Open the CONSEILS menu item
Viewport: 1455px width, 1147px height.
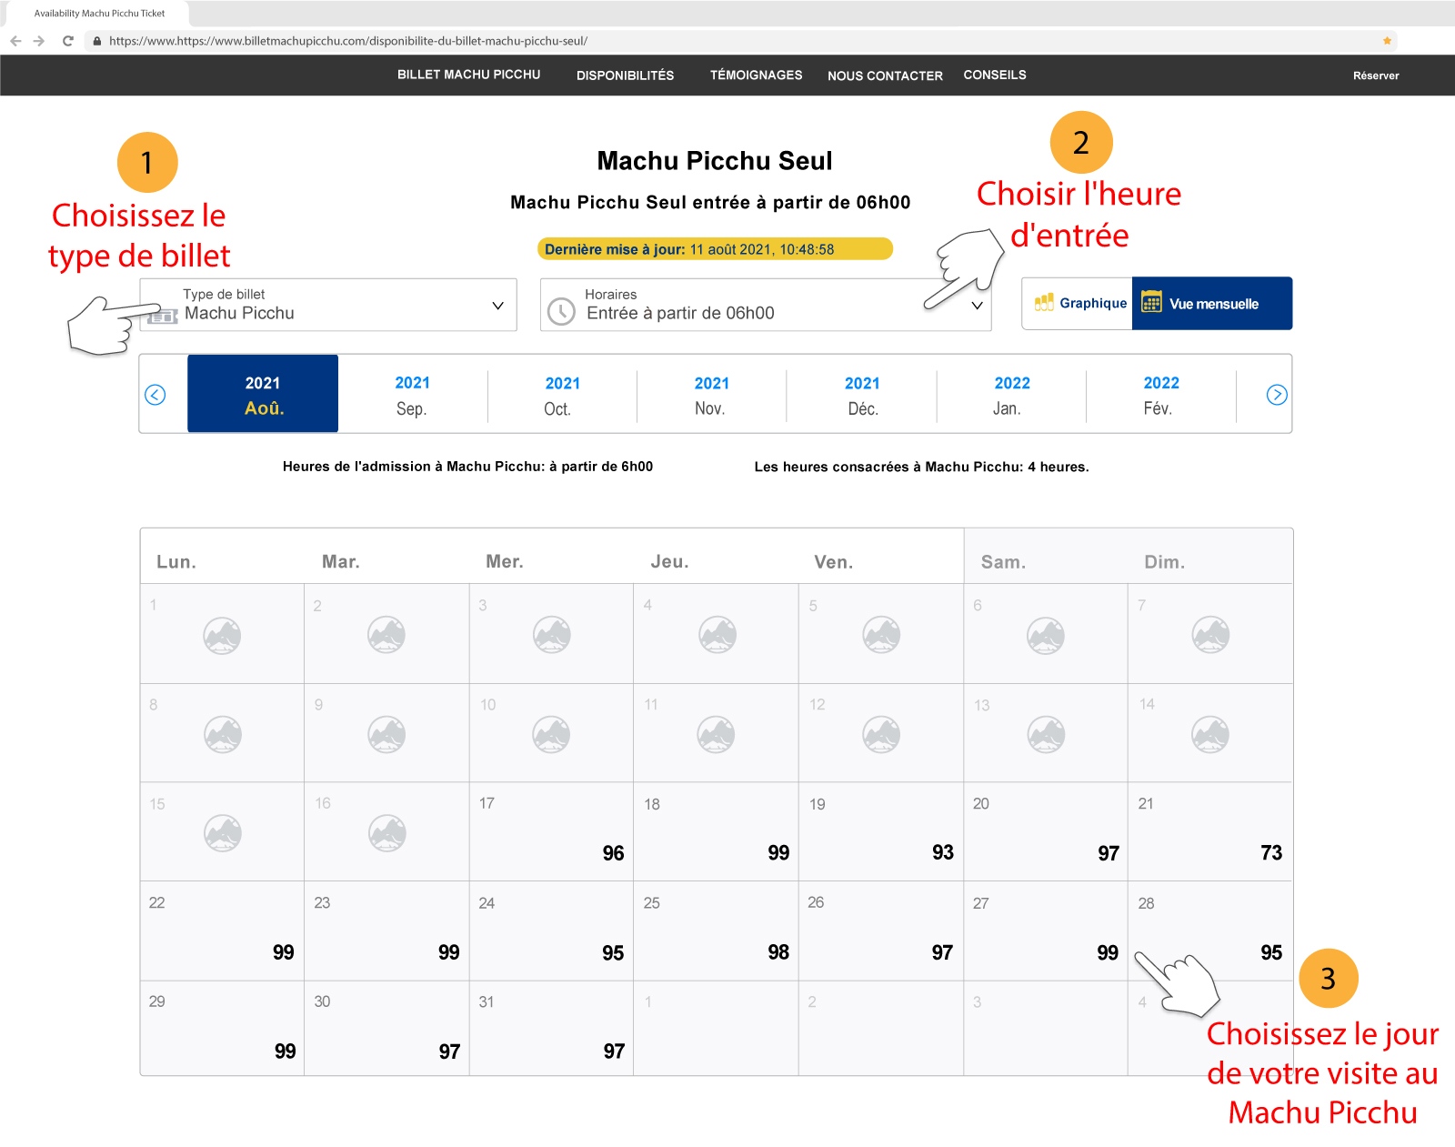pos(995,75)
